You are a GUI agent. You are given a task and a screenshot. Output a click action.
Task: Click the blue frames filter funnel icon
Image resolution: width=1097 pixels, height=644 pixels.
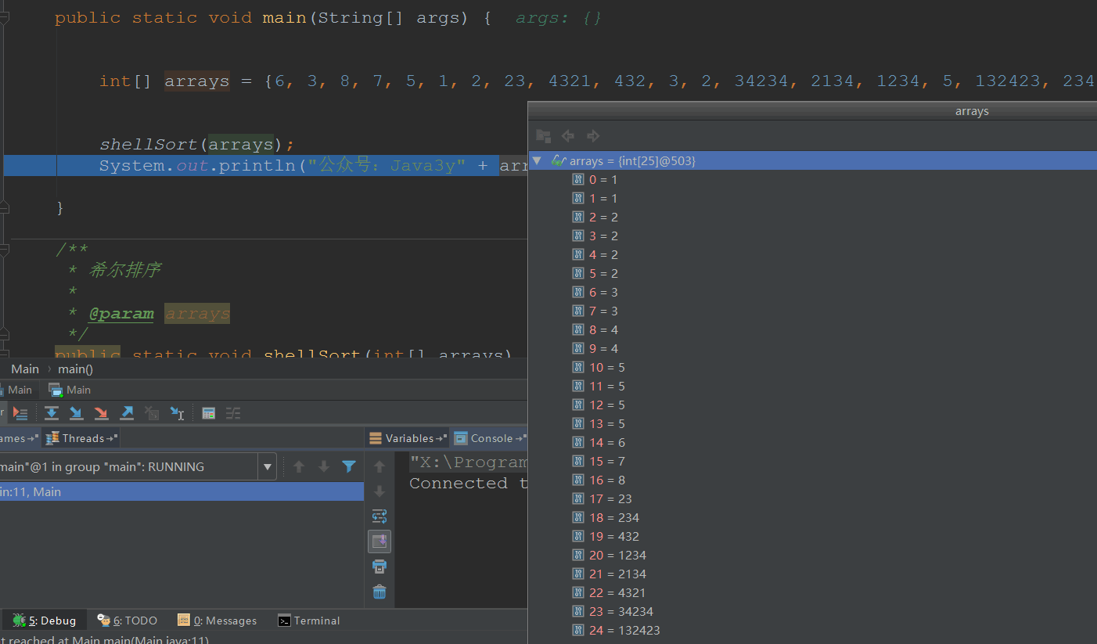(x=349, y=466)
